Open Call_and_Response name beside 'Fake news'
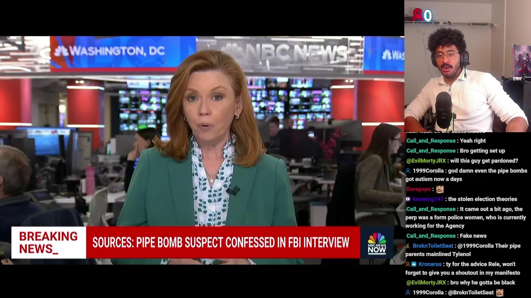The height and width of the screenshot is (298, 531). click(431, 236)
